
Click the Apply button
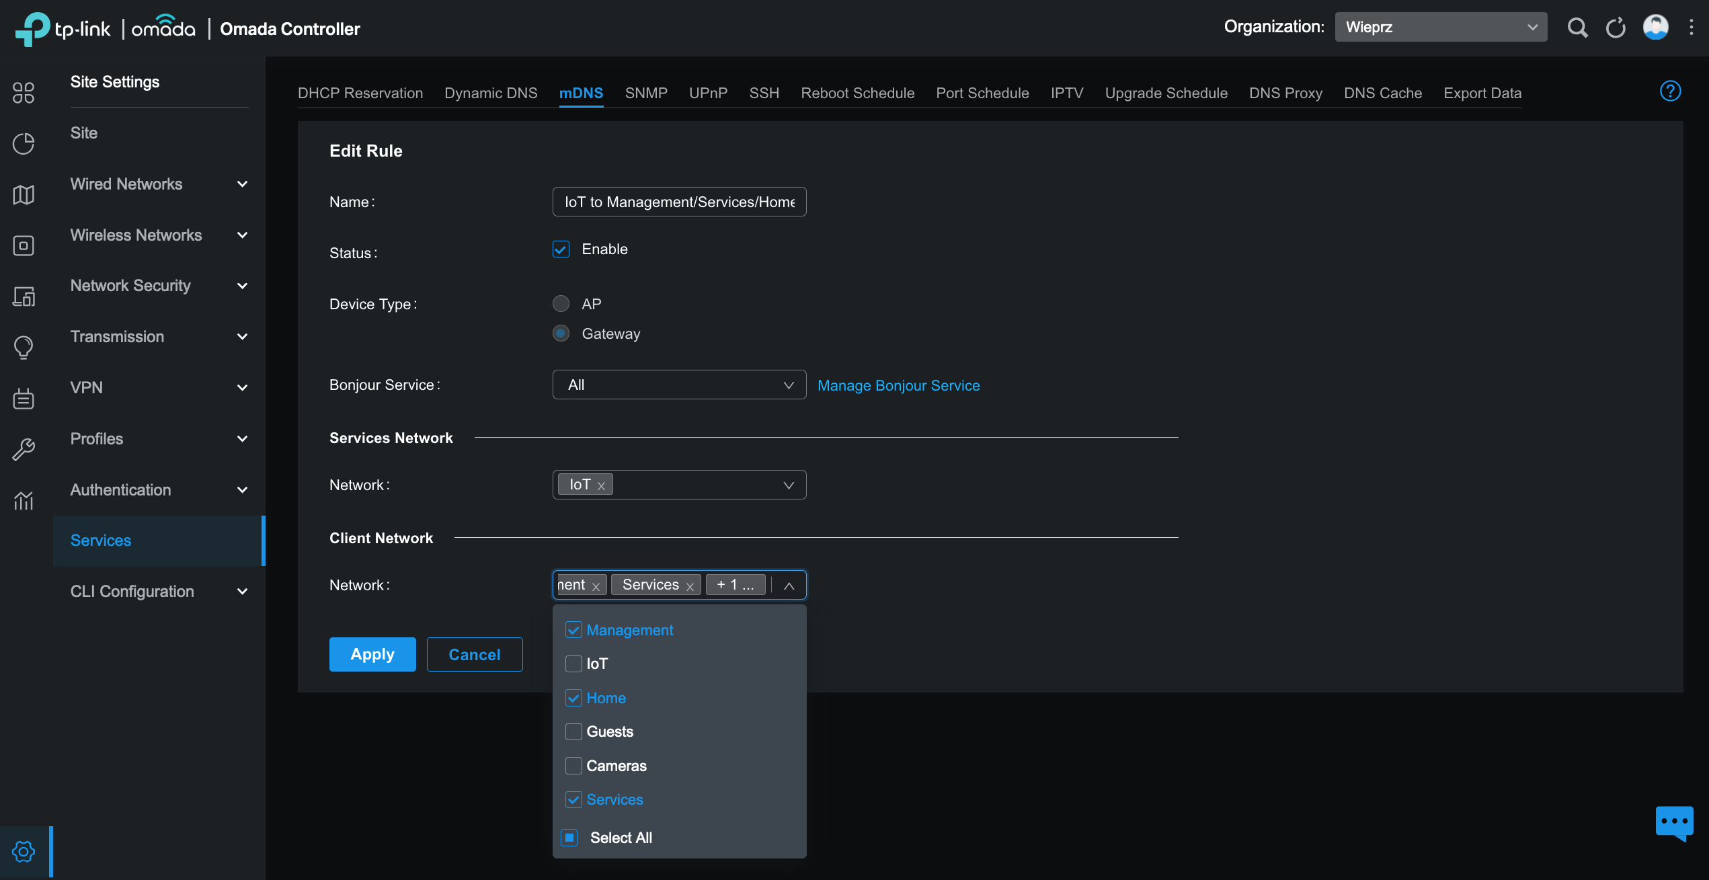(x=372, y=655)
